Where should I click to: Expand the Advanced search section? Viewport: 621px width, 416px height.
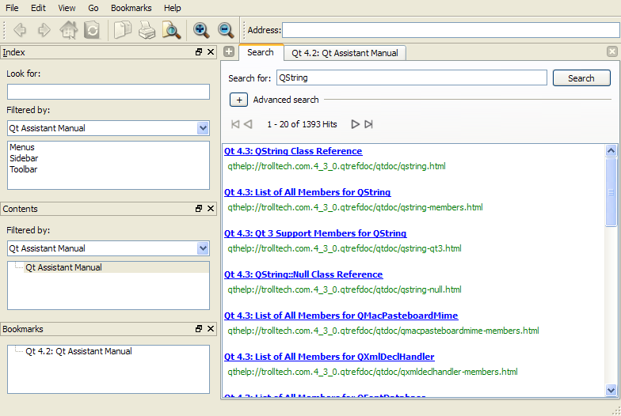239,100
